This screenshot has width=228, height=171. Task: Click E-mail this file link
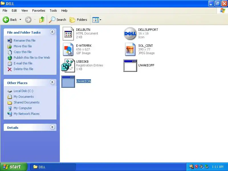coord(23,63)
